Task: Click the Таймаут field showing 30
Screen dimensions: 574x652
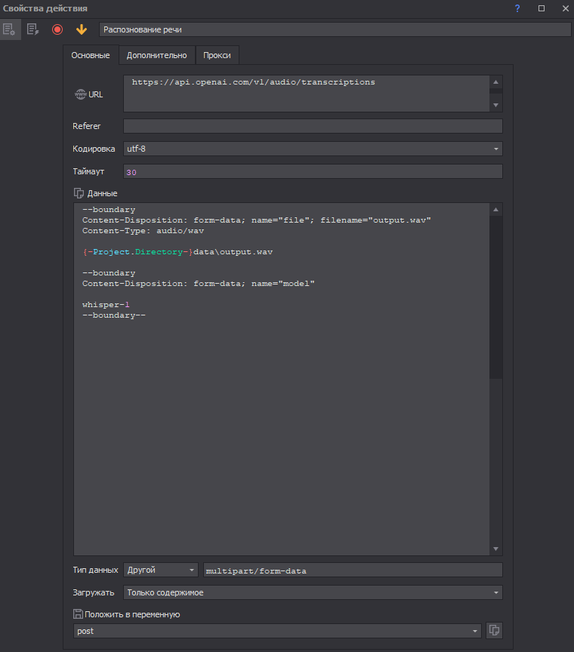Action: coord(313,172)
